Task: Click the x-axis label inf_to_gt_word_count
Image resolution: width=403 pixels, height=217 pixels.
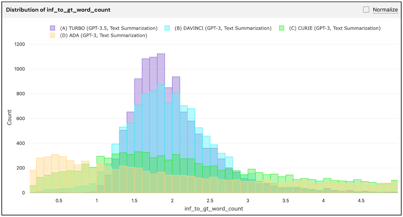Action: point(214,209)
